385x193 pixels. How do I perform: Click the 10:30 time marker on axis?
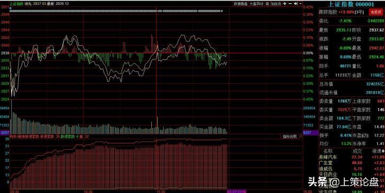tap(88, 191)
